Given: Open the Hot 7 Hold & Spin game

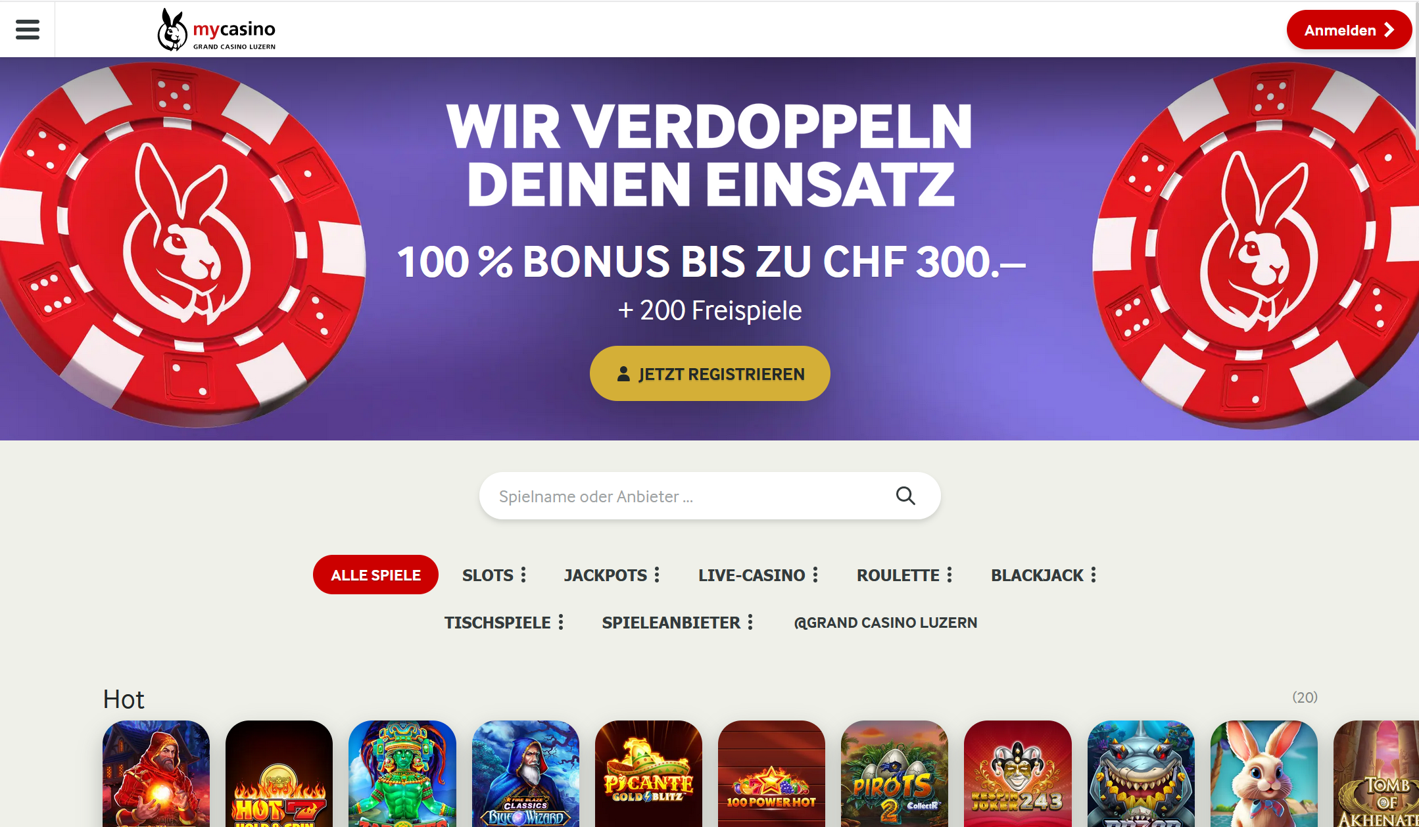Looking at the screenshot, I should tap(279, 773).
